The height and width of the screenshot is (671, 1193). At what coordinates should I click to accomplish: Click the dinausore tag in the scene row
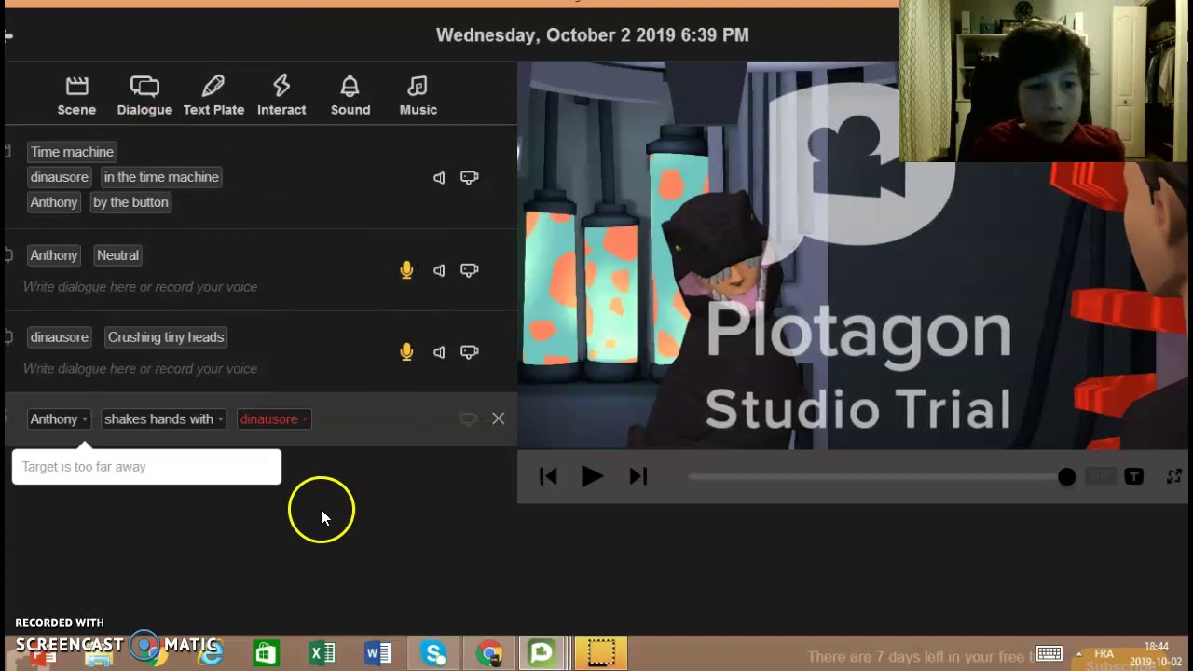(60, 177)
